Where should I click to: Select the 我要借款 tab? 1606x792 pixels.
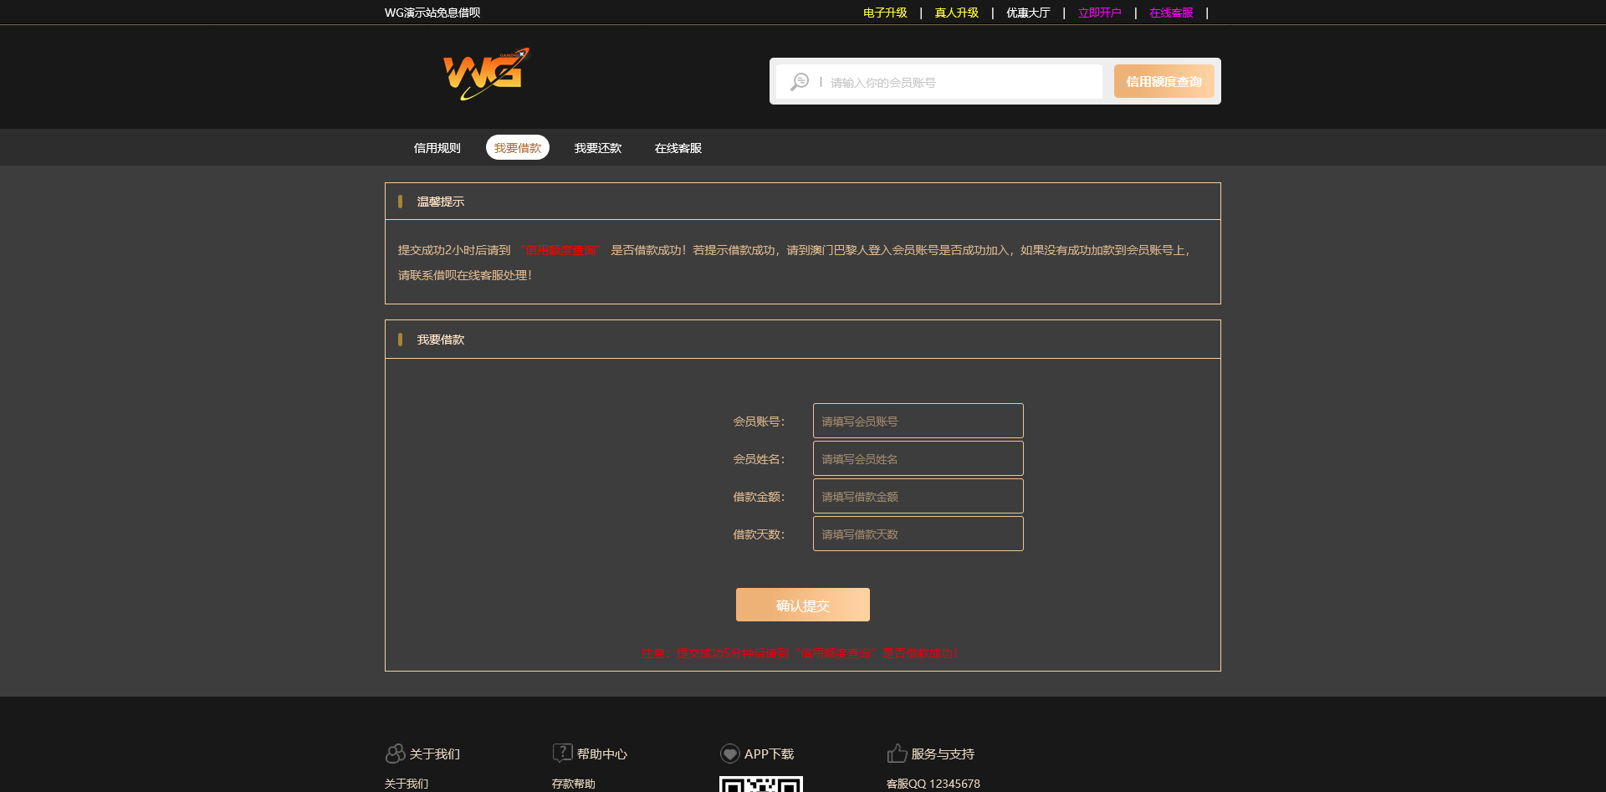pos(517,148)
